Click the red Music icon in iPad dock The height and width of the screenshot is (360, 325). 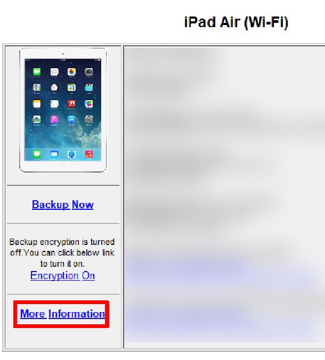[89, 154]
